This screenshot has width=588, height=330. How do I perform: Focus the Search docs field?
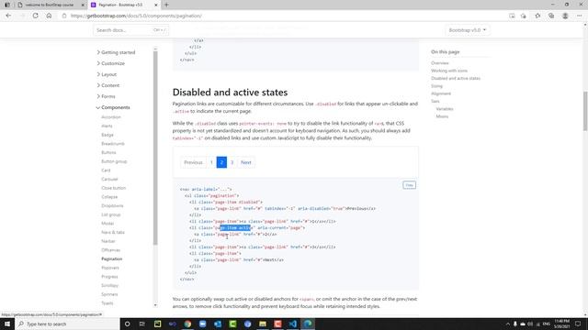click(x=130, y=30)
